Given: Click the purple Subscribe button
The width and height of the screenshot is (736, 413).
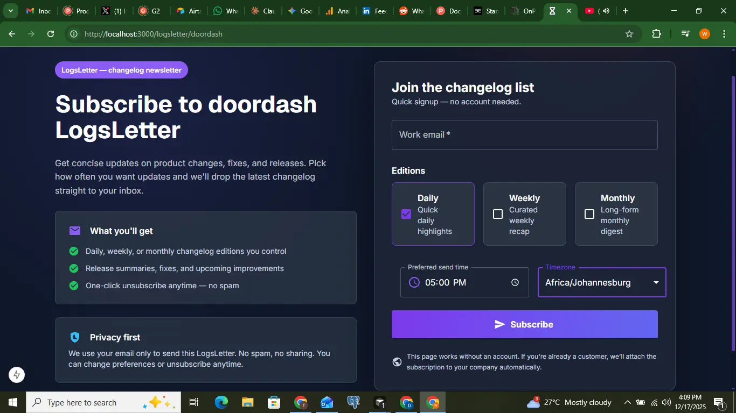Looking at the screenshot, I should coord(524,324).
